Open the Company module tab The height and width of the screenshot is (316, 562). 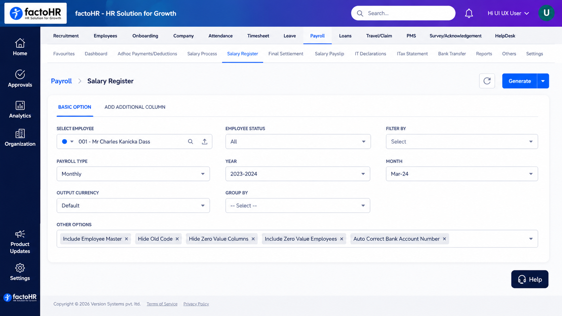click(184, 36)
